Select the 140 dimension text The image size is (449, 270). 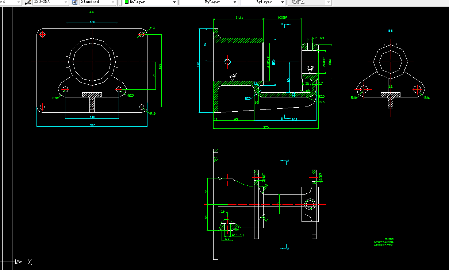point(92,117)
